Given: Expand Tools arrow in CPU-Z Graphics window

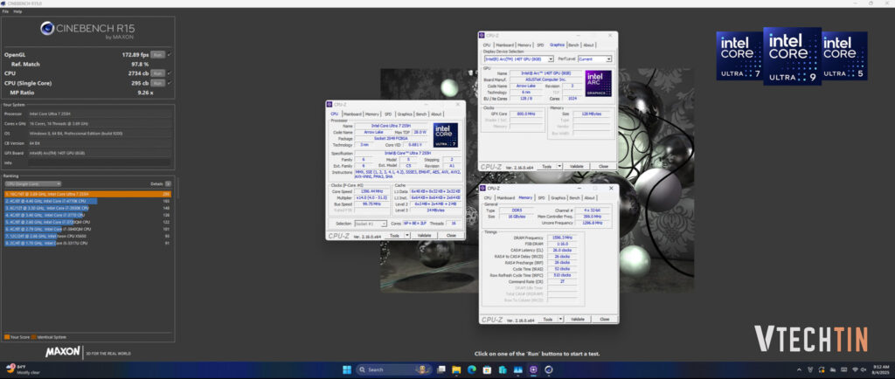Looking at the screenshot, I should tap(560, 167).
